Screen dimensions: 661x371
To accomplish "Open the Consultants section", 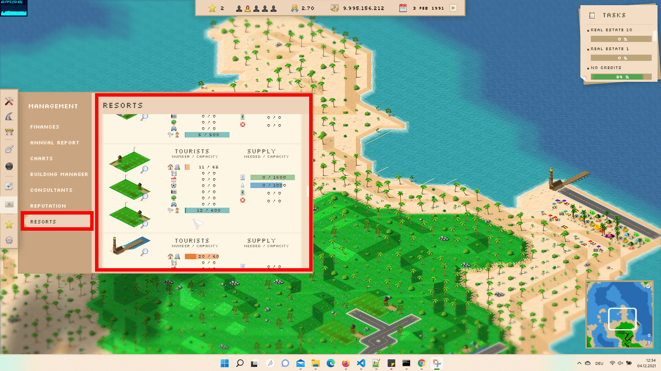I will click(52, 190).
